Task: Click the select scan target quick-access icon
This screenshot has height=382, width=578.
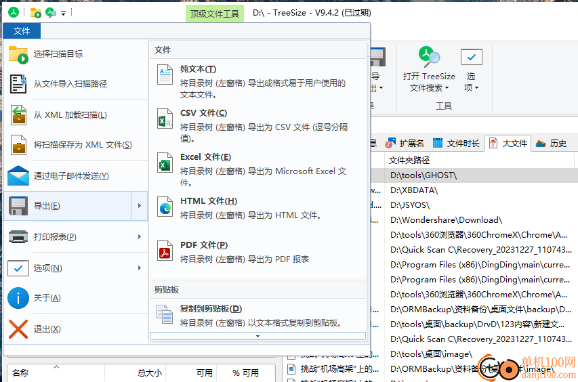Action: (36, 14)
